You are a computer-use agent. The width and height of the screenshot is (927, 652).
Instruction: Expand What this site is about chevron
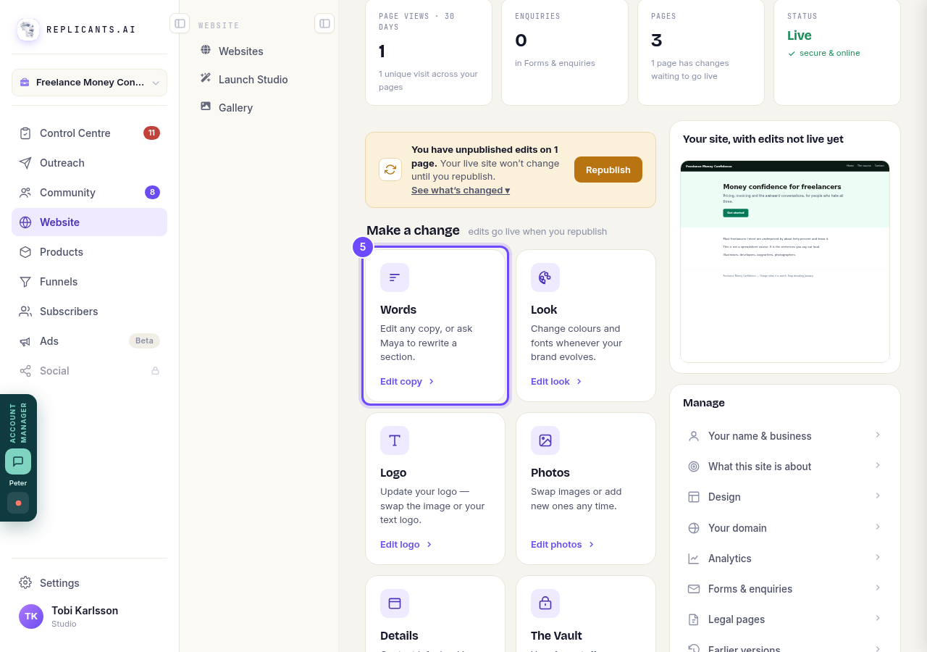coord(878,465)
